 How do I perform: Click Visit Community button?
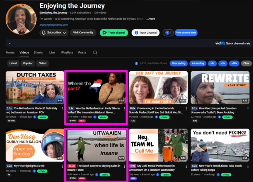(x=83, y=33)
